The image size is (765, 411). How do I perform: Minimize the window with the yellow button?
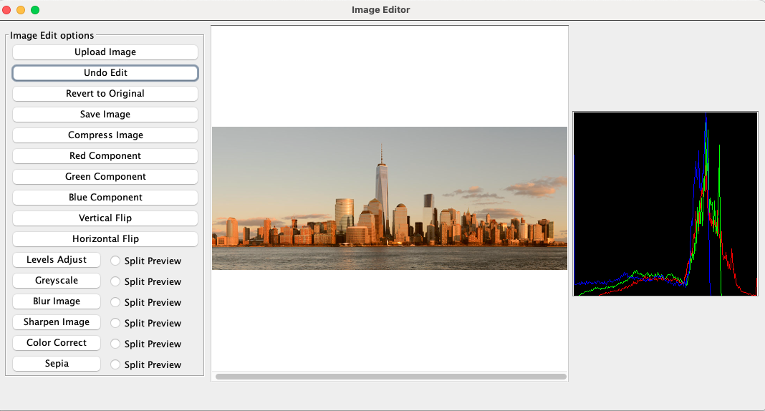(x=21, y=10)
